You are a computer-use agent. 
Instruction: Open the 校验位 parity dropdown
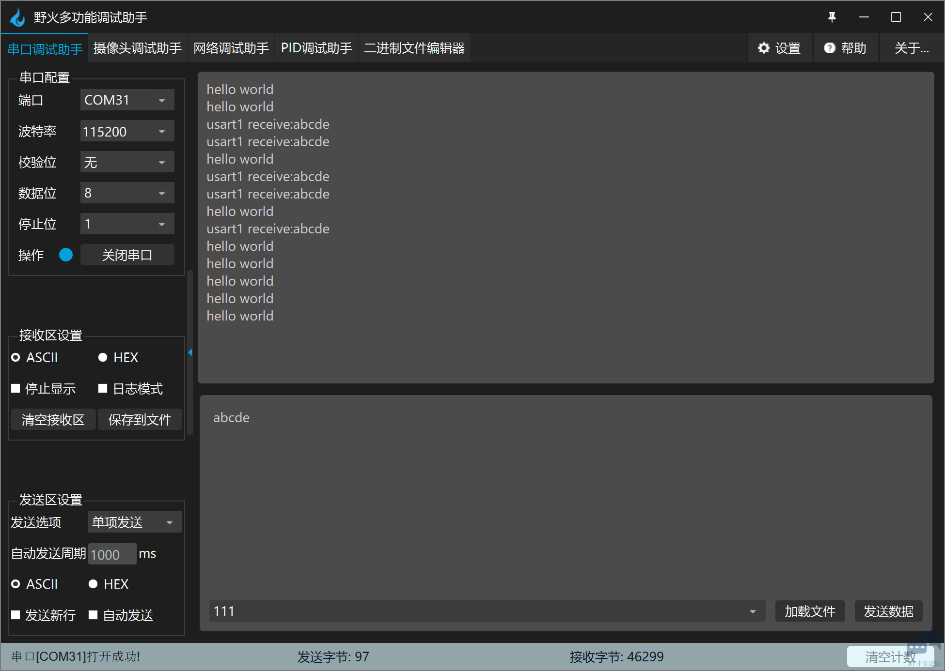[x=127, y=162]
